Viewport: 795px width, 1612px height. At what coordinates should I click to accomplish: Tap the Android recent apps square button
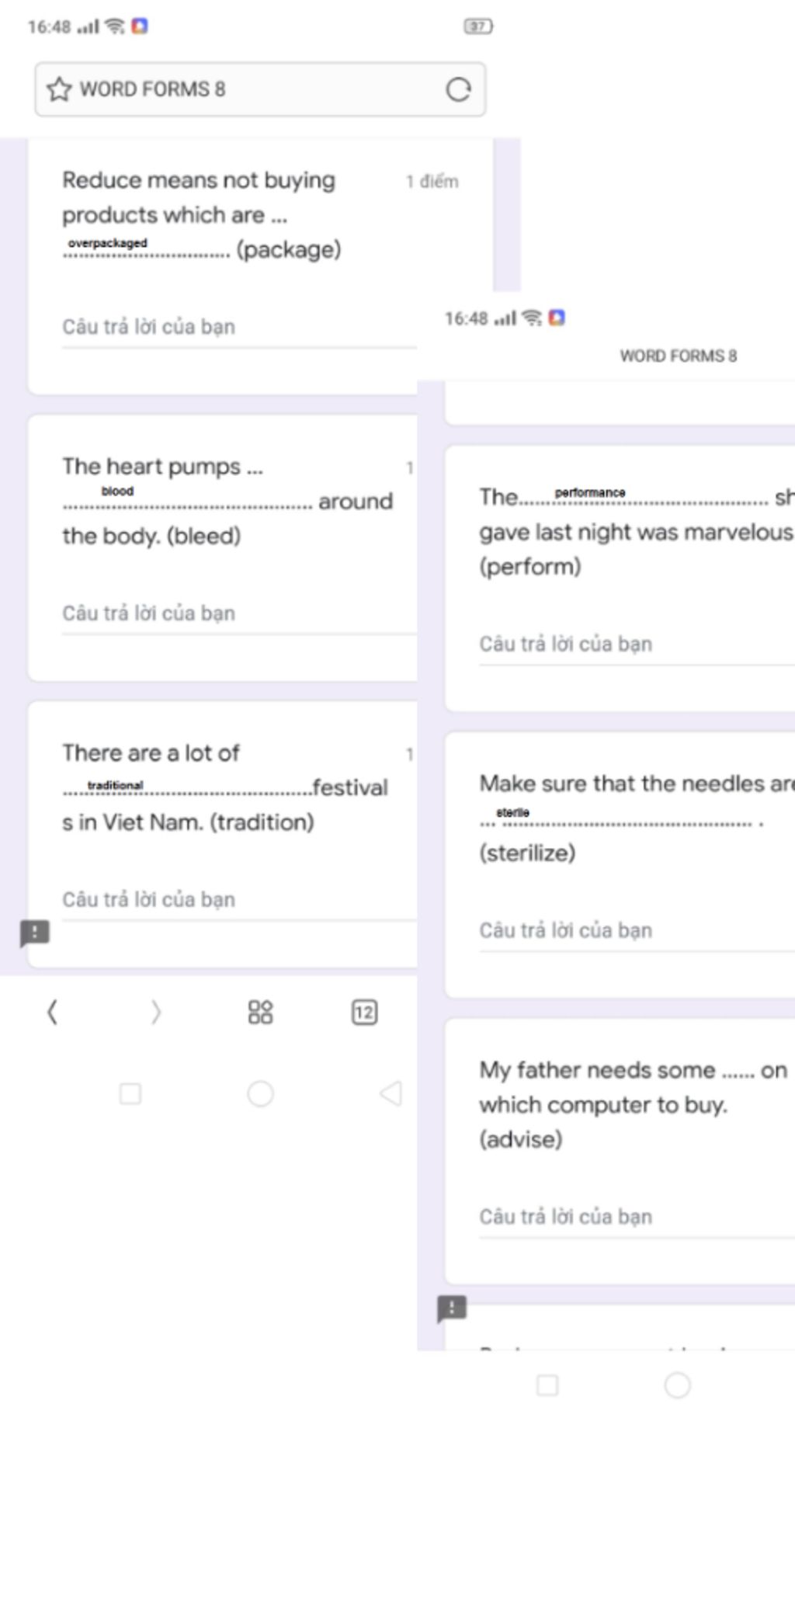coord(130,1093)
